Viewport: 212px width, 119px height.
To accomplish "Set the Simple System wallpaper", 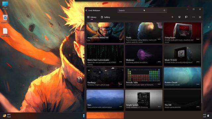I will coord(144,100).
